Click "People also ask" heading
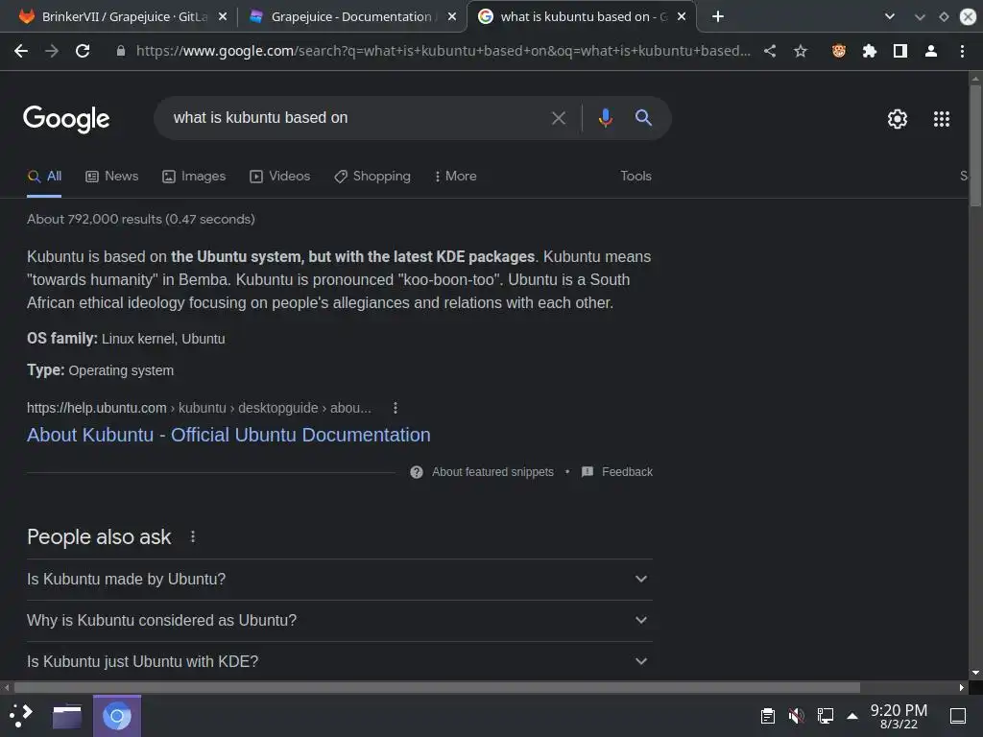 pos(99,537)
